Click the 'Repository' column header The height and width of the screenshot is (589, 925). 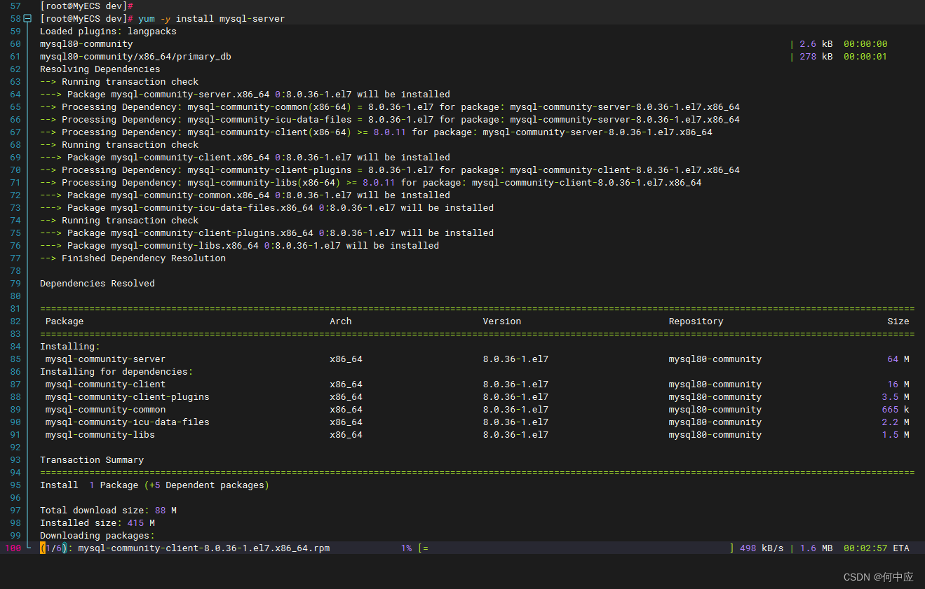[x=696, y=321]
